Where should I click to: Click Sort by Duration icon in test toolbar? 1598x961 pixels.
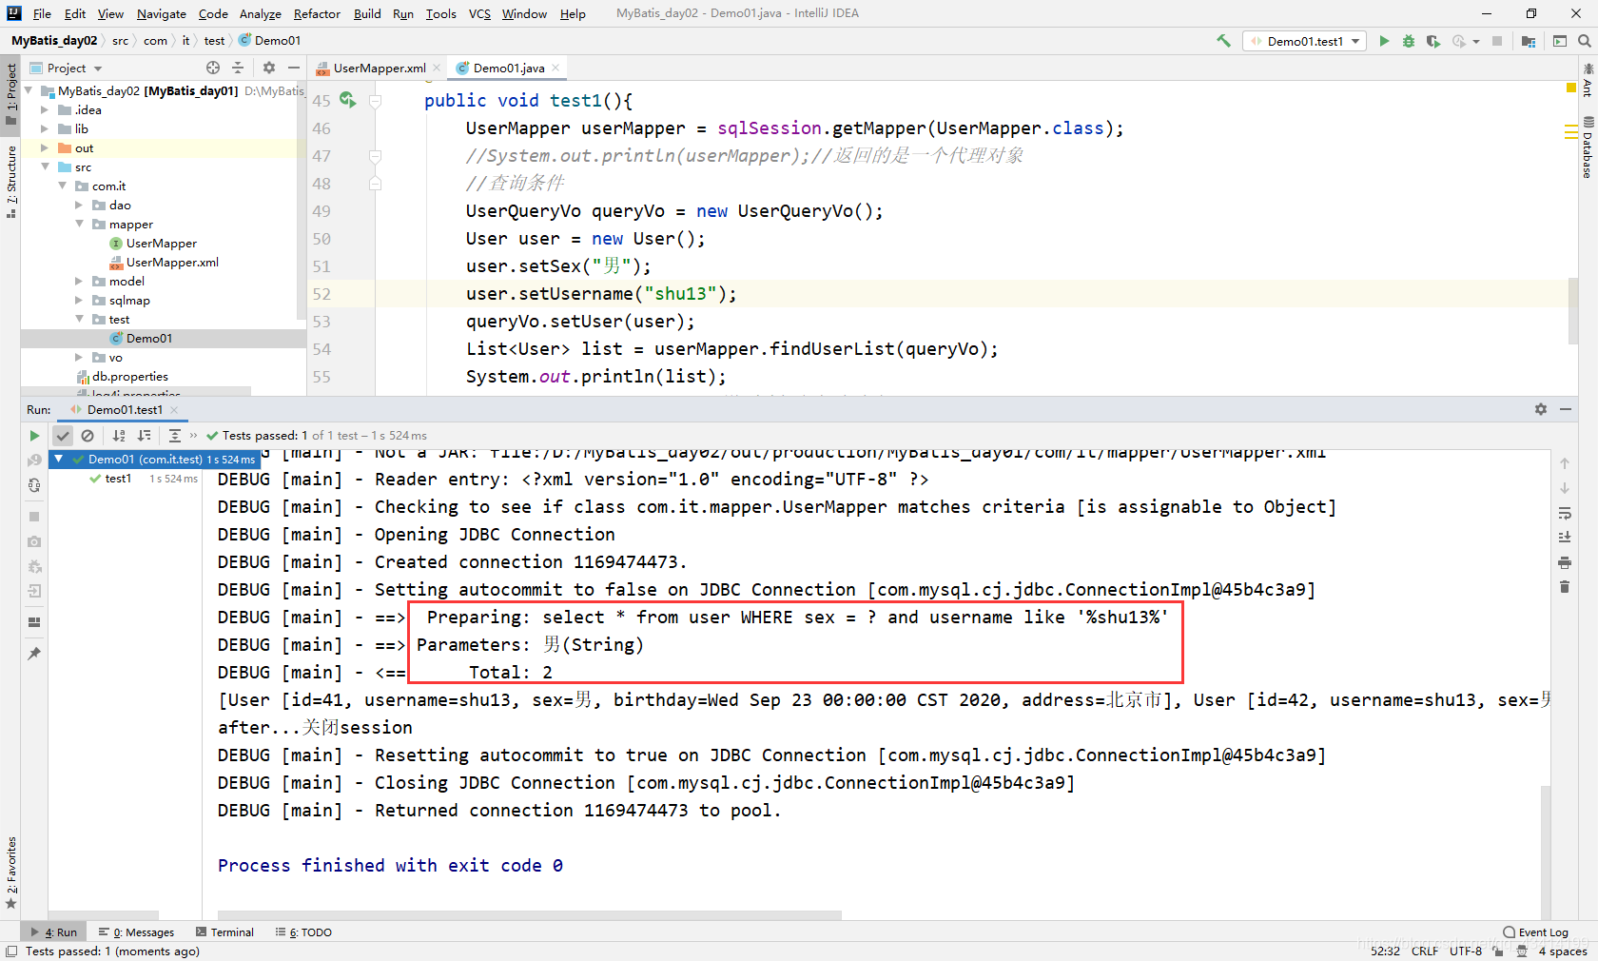point(145,435)
